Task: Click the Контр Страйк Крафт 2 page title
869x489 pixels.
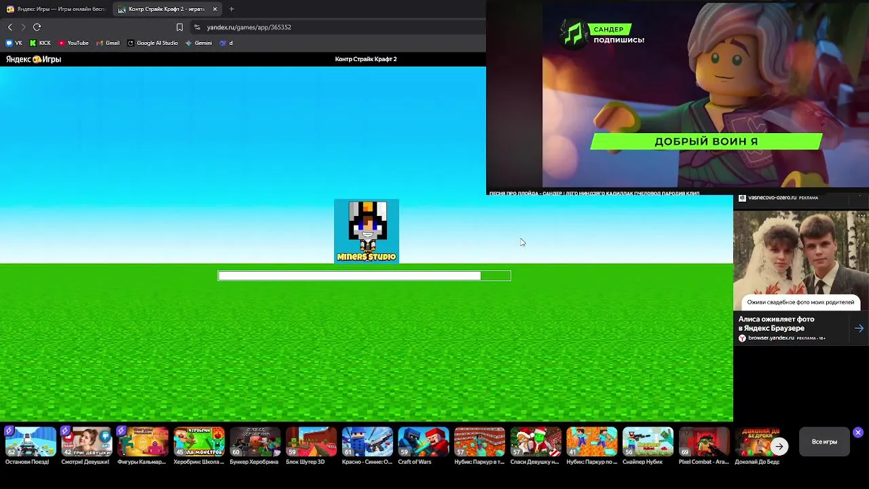Action: pos(366,59)
